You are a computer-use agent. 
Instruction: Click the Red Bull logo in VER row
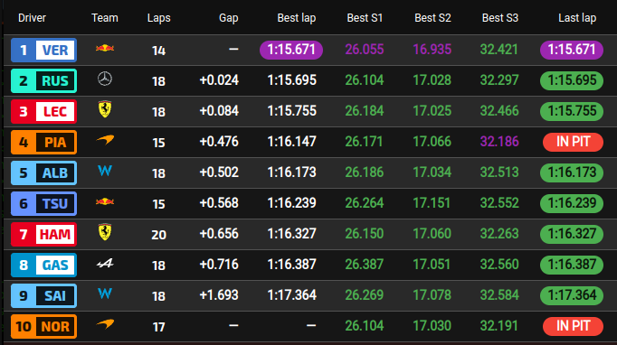(105, 49)
